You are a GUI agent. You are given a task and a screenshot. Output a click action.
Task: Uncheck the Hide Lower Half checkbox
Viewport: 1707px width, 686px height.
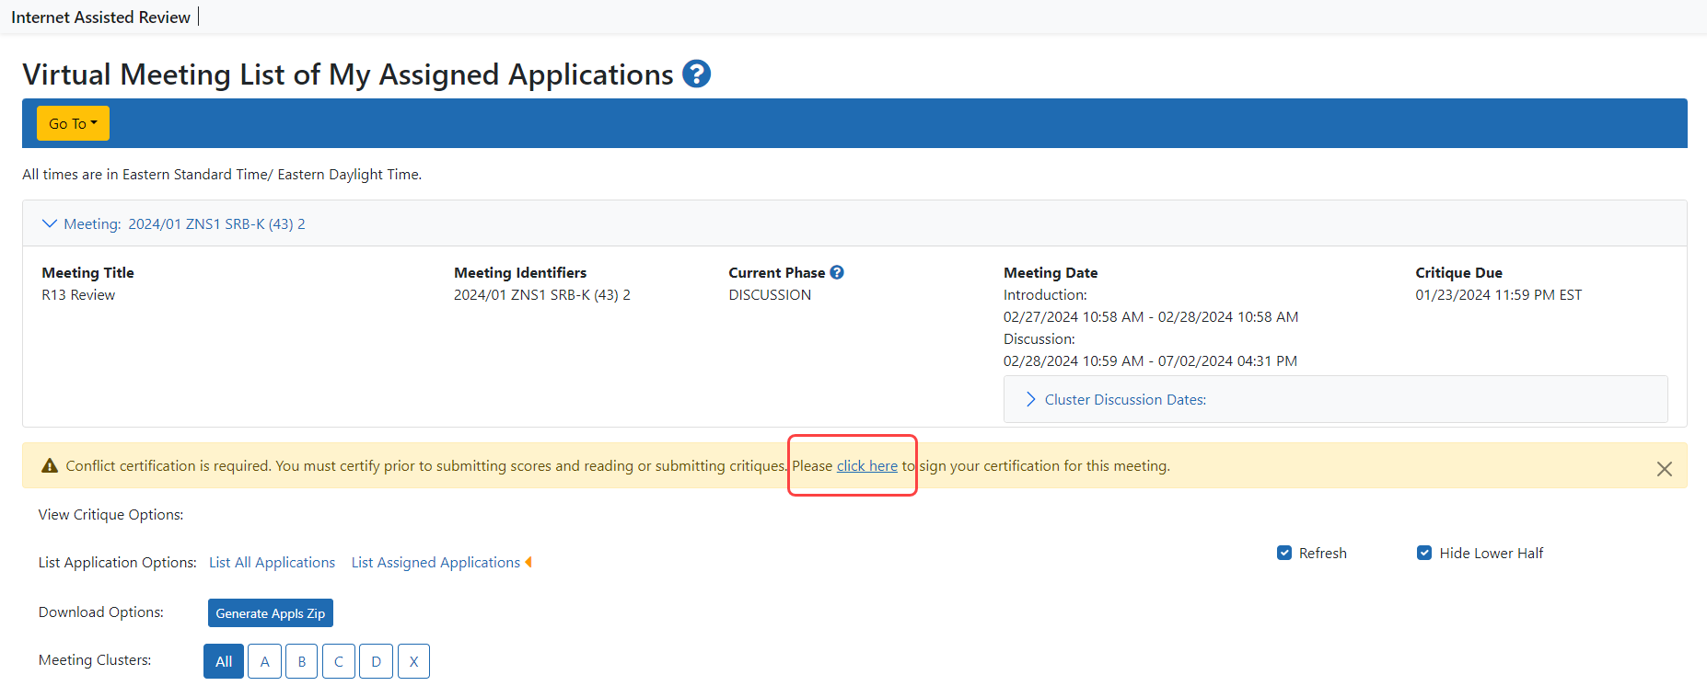[1424, 553]
